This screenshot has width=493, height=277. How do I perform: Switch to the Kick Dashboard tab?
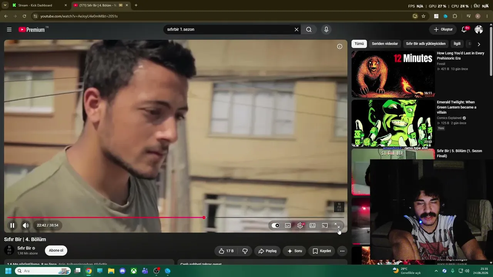[x=39, y=5]
